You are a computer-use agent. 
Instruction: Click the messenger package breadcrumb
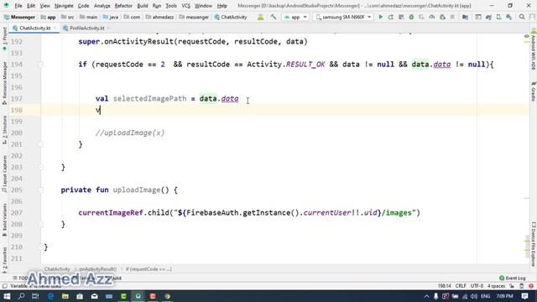pyautogui.click(x=194, y=17)
